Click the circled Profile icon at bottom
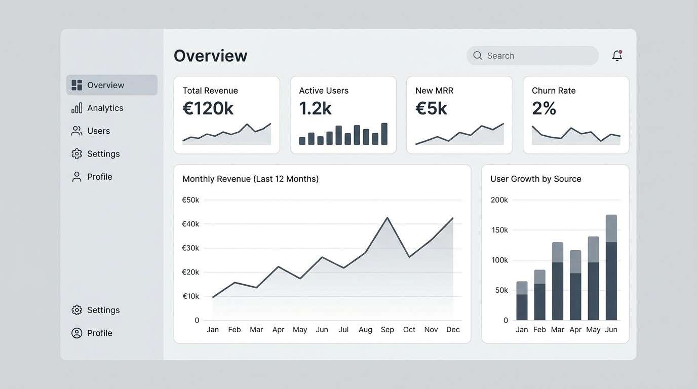The height and width of the screenshot is (389, 697). [x=76, y=333]
